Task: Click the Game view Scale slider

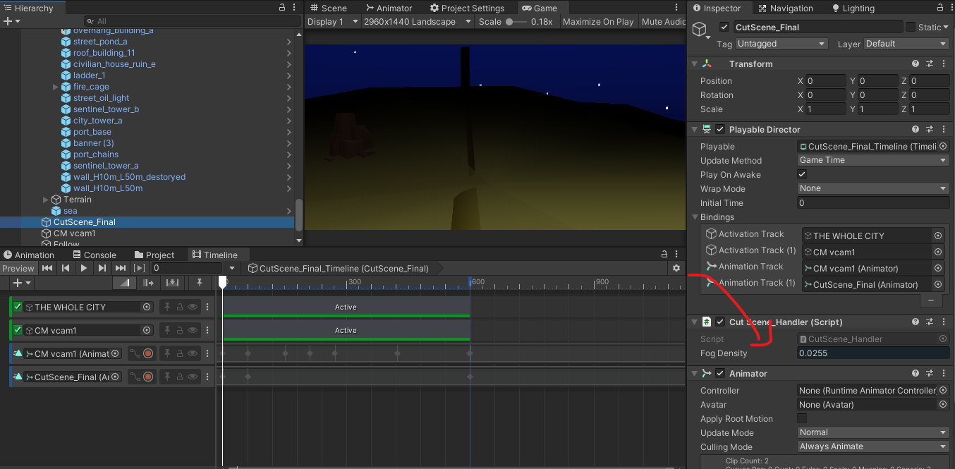Action: point(516,22)
